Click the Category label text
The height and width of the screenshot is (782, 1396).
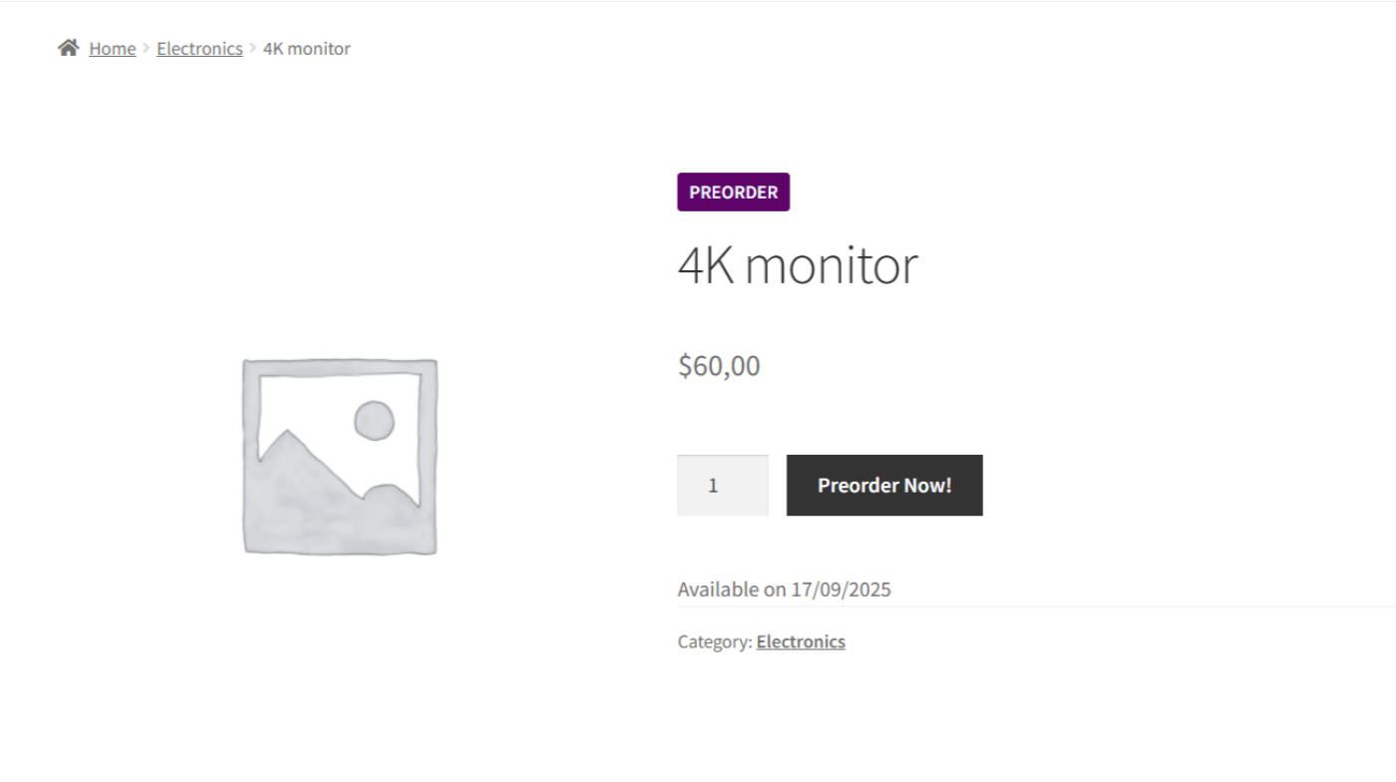[x=712, y=641]
